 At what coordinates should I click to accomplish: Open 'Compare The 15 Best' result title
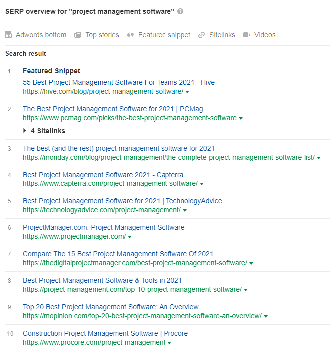click(118, 254)
